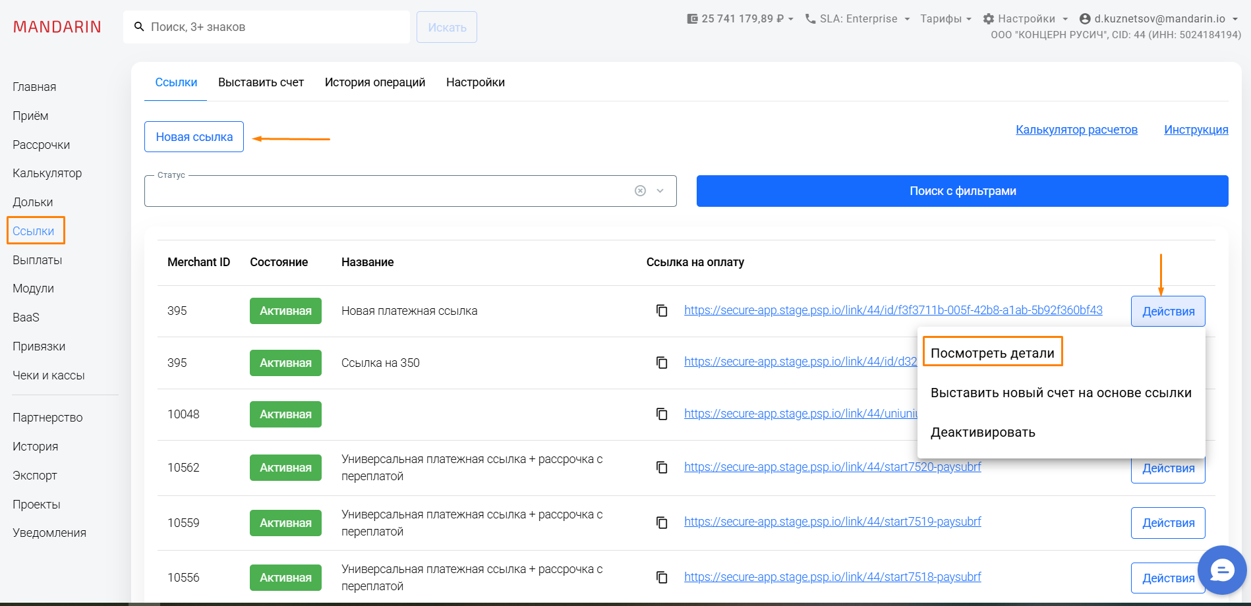Copy link icon for merchant 10562

click(662, 467)
